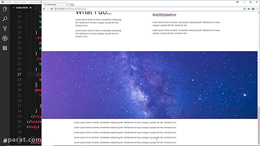This screenshot has width=260, height=146.
Task: Open the Source Control view in VS Code
Action: click(x=5, y=29)
